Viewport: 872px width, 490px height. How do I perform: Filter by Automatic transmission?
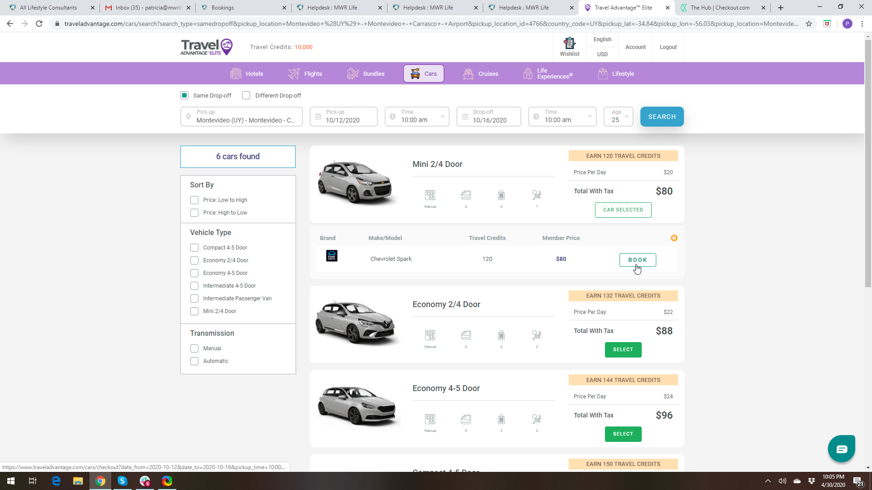click(194, 361)
